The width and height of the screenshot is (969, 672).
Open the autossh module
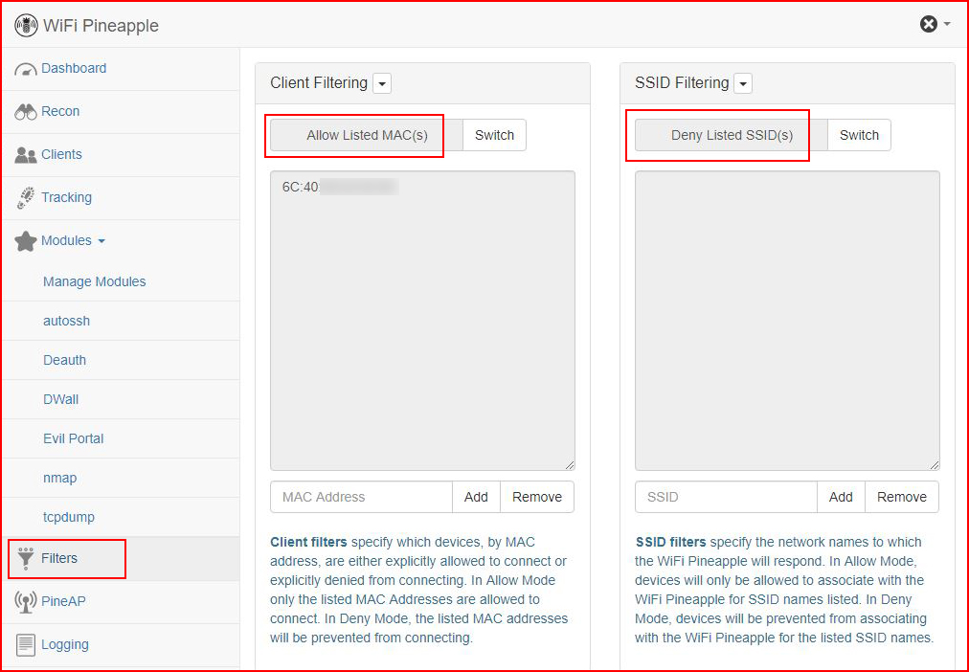pos(67,322)
